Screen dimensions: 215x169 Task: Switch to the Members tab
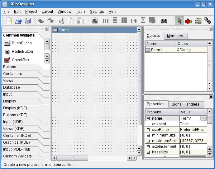(x=175, y=36)
